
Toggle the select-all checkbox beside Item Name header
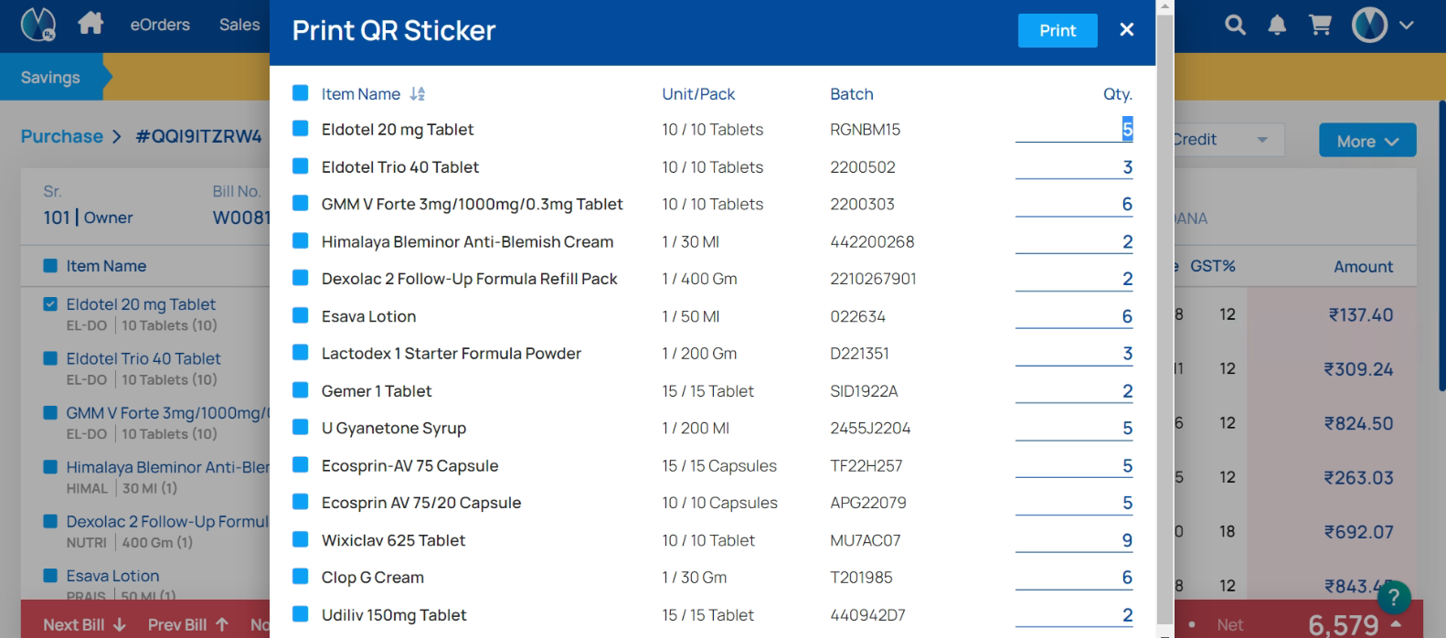(x=300, y=93)
